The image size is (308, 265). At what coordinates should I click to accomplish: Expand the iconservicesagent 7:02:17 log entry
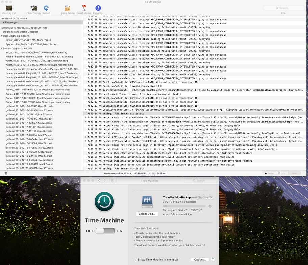pyautogui.click(x=86, y=90)
